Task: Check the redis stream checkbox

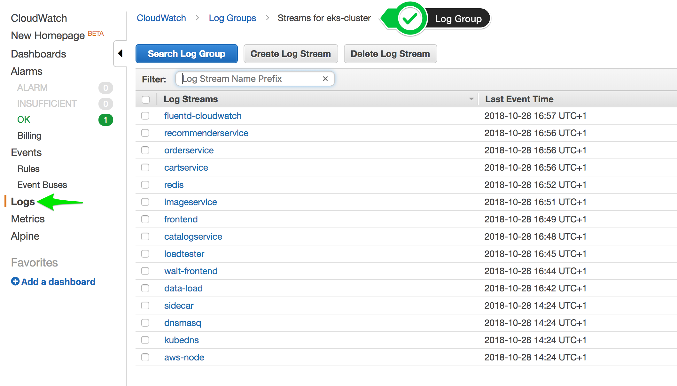Action: point(145,185)
